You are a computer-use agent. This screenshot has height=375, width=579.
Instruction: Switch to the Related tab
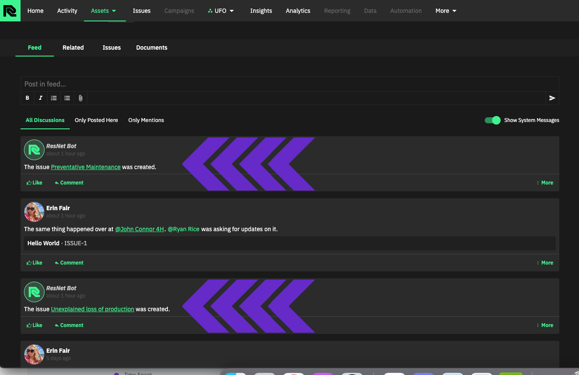73,48
